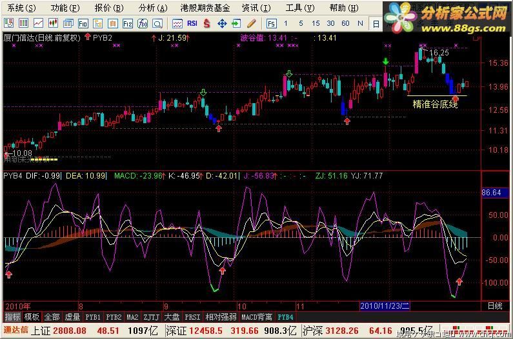Click the tree structure sector icon
The height and width of the screenshot is (339, 513).
pyautogui.click(x=98, y=23)
